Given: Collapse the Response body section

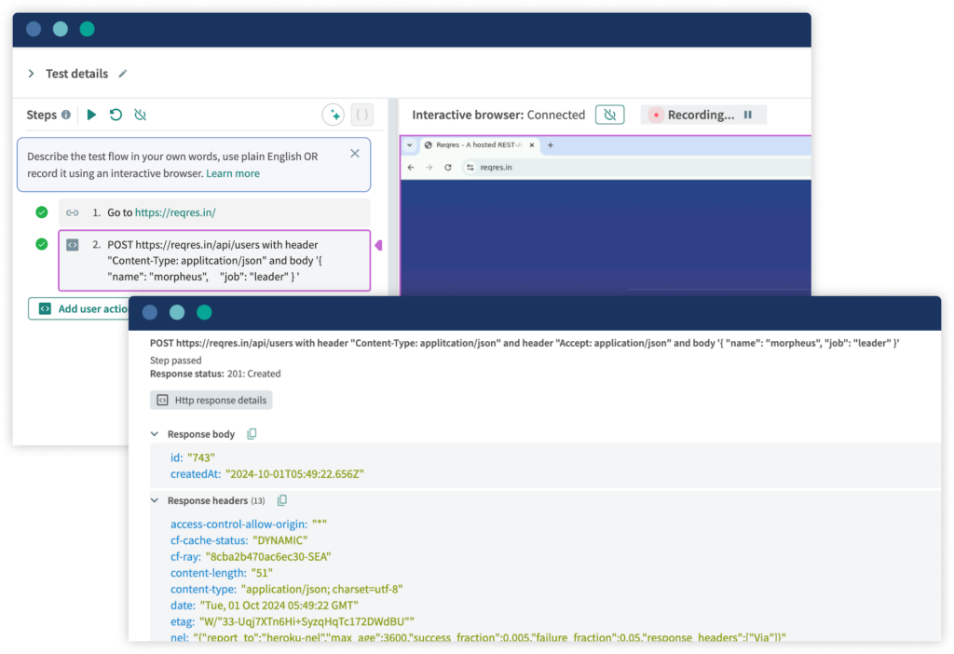Looking at the screenshot, I should (154, 433).
